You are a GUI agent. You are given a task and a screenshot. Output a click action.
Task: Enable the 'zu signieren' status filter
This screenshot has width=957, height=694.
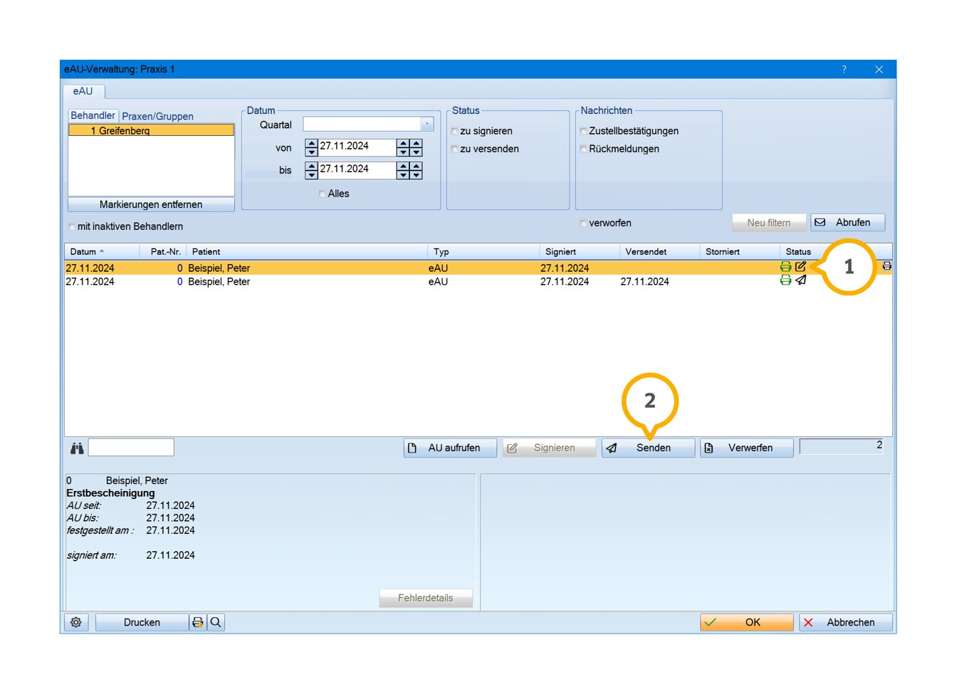point(454,131)
